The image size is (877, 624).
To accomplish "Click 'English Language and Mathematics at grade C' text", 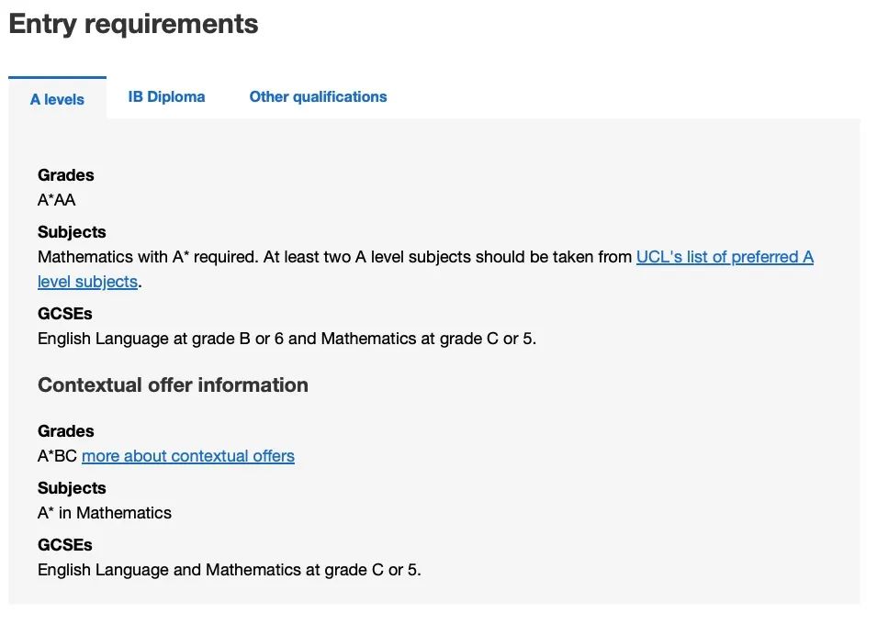I will pos(210,570).
